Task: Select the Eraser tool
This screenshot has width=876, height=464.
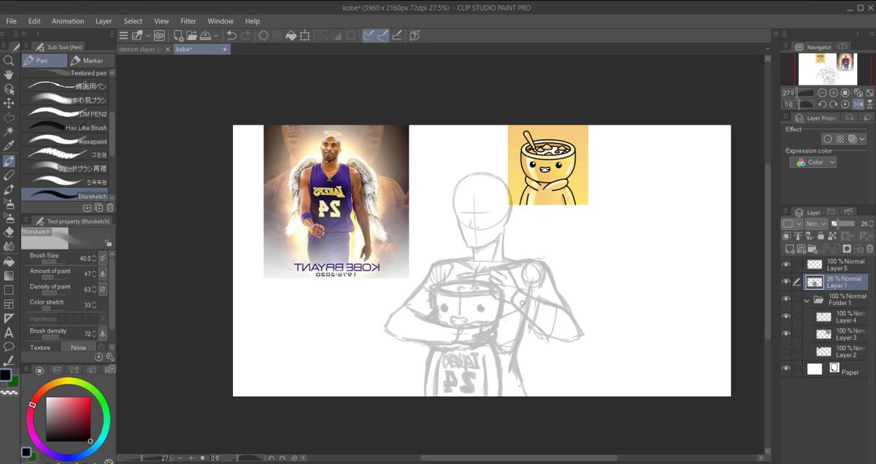Action: [9, 232]
